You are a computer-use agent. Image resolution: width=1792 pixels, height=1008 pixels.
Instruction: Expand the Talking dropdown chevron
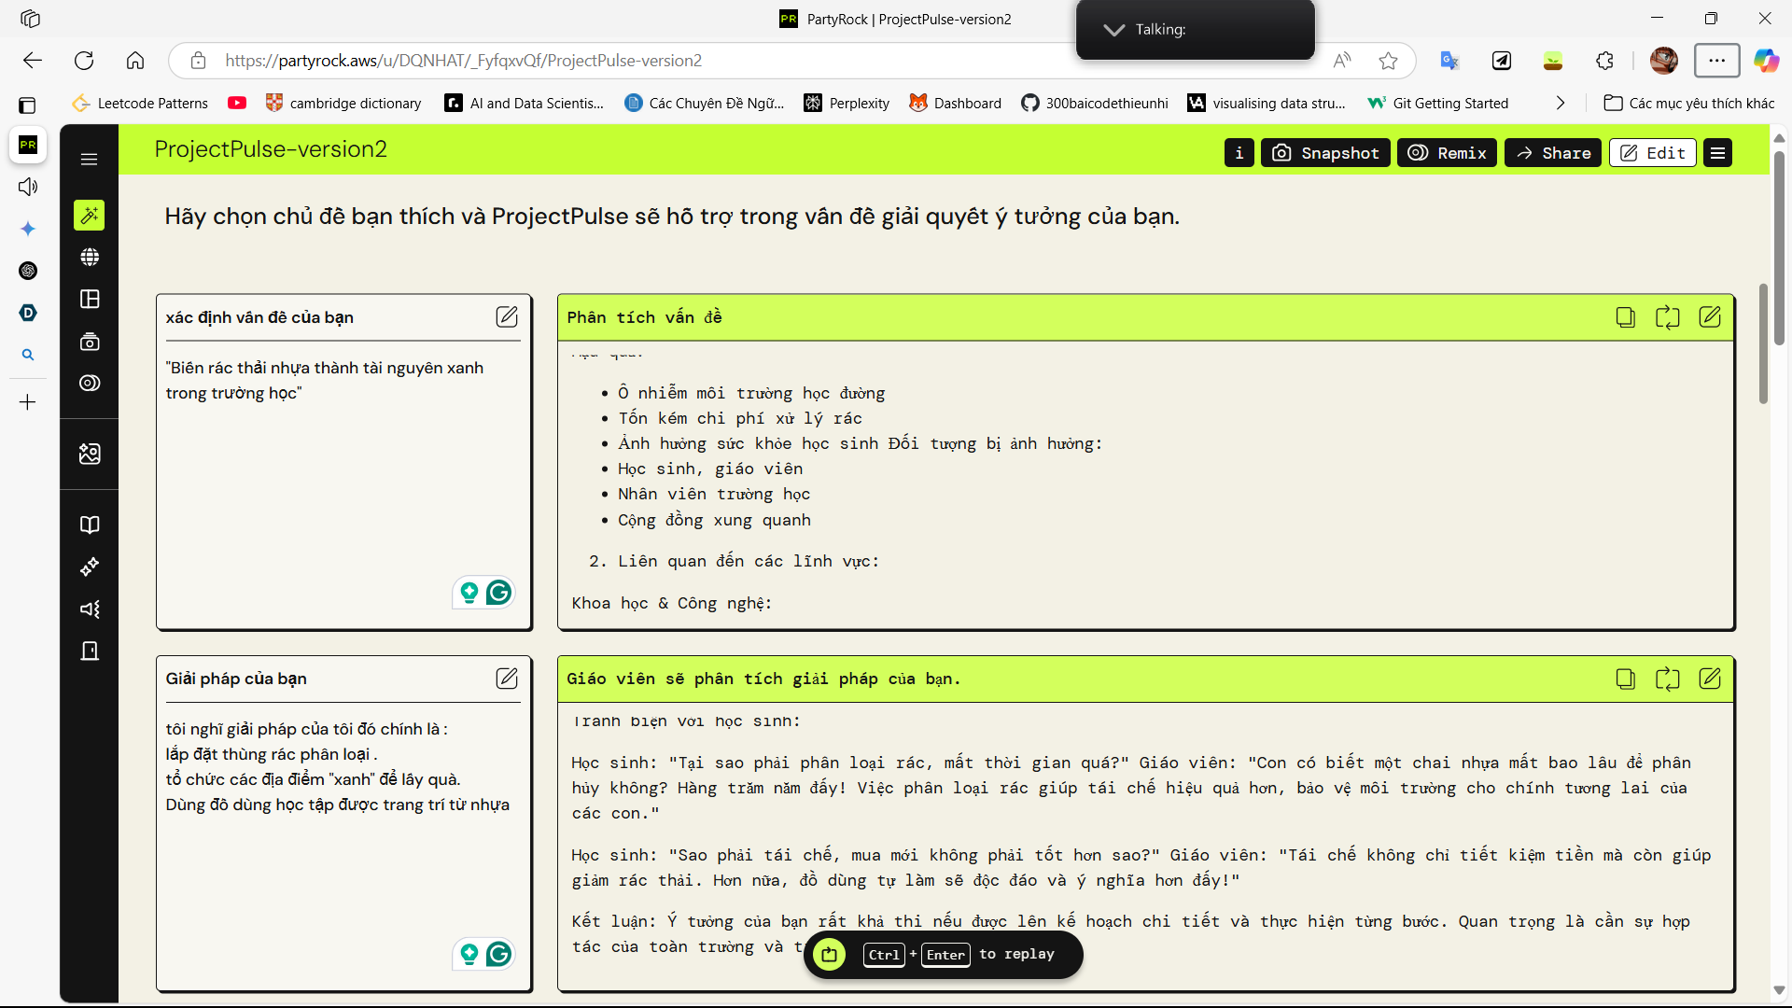pos(1113,30)
